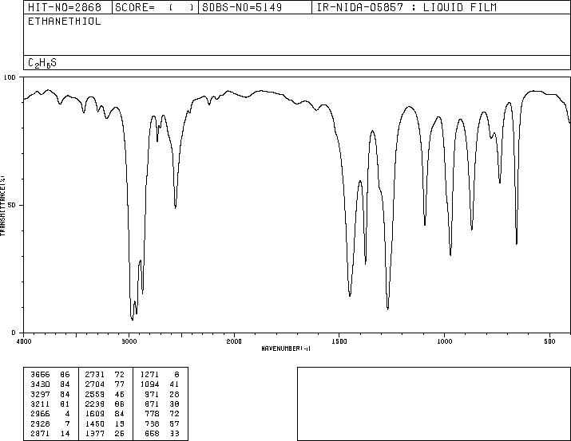Select peak table entry 971

pyautogui.click(x=153, y=395)
